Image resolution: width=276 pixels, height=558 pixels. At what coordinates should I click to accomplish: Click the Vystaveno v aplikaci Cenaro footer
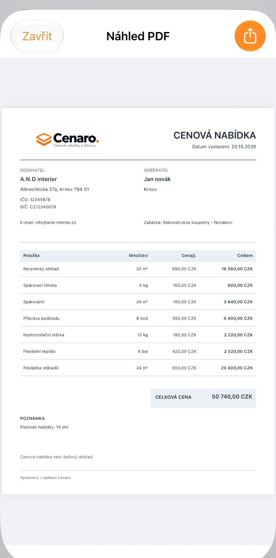coord(45,478)
